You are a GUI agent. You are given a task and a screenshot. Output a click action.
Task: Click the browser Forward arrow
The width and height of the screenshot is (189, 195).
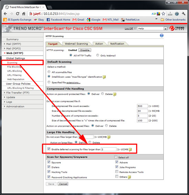pyautogui.click(x=11, y=14)
